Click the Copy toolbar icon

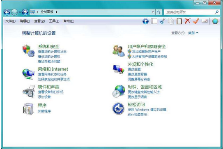pos(171,21)
